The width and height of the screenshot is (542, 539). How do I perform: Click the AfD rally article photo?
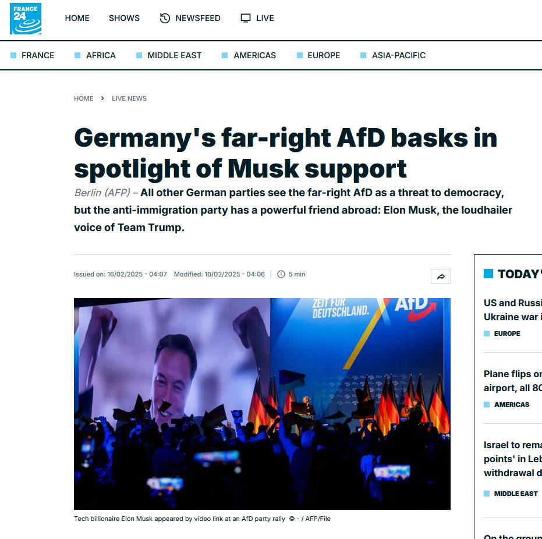click(x=262, y=403)
